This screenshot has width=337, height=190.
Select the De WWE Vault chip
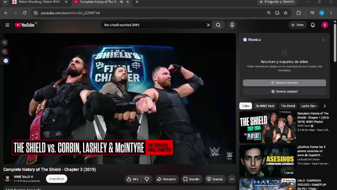(265, 106)
